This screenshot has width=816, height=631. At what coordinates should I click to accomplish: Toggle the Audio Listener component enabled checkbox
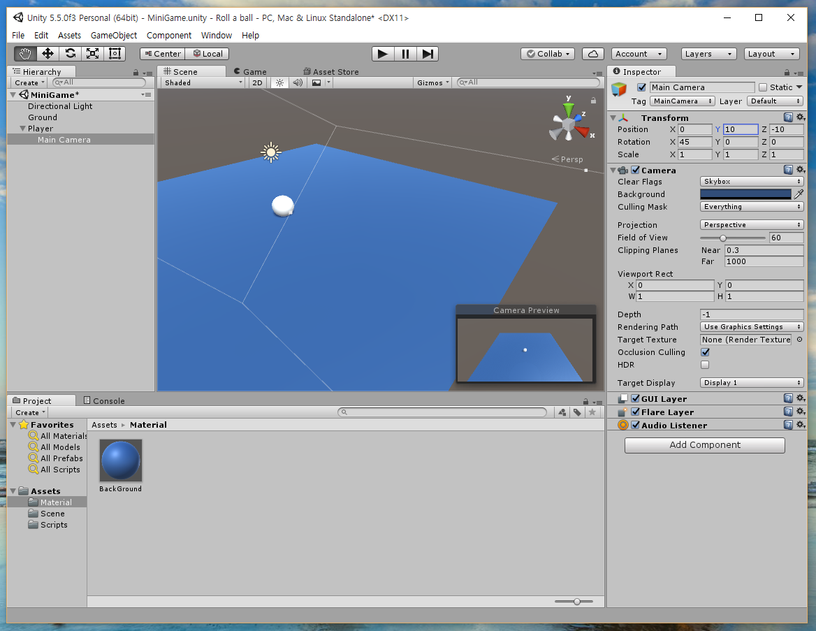click(x=635, y=425)
